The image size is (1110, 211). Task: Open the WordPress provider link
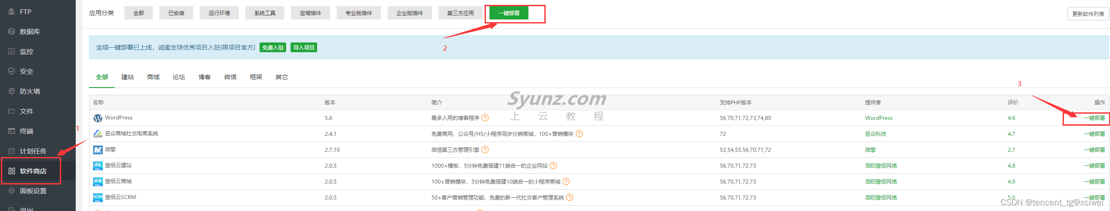[x=879, y=118]
